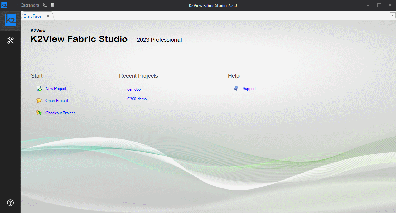Click the New Project link
Image resolution: width=396 pixels, height=213 pixels.
pos(56,89)
